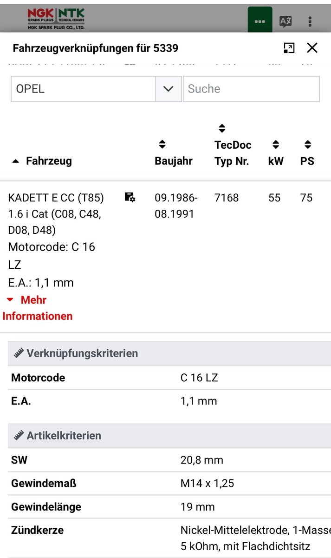
Task: Sort the table by kW
Action: (276, 145)
